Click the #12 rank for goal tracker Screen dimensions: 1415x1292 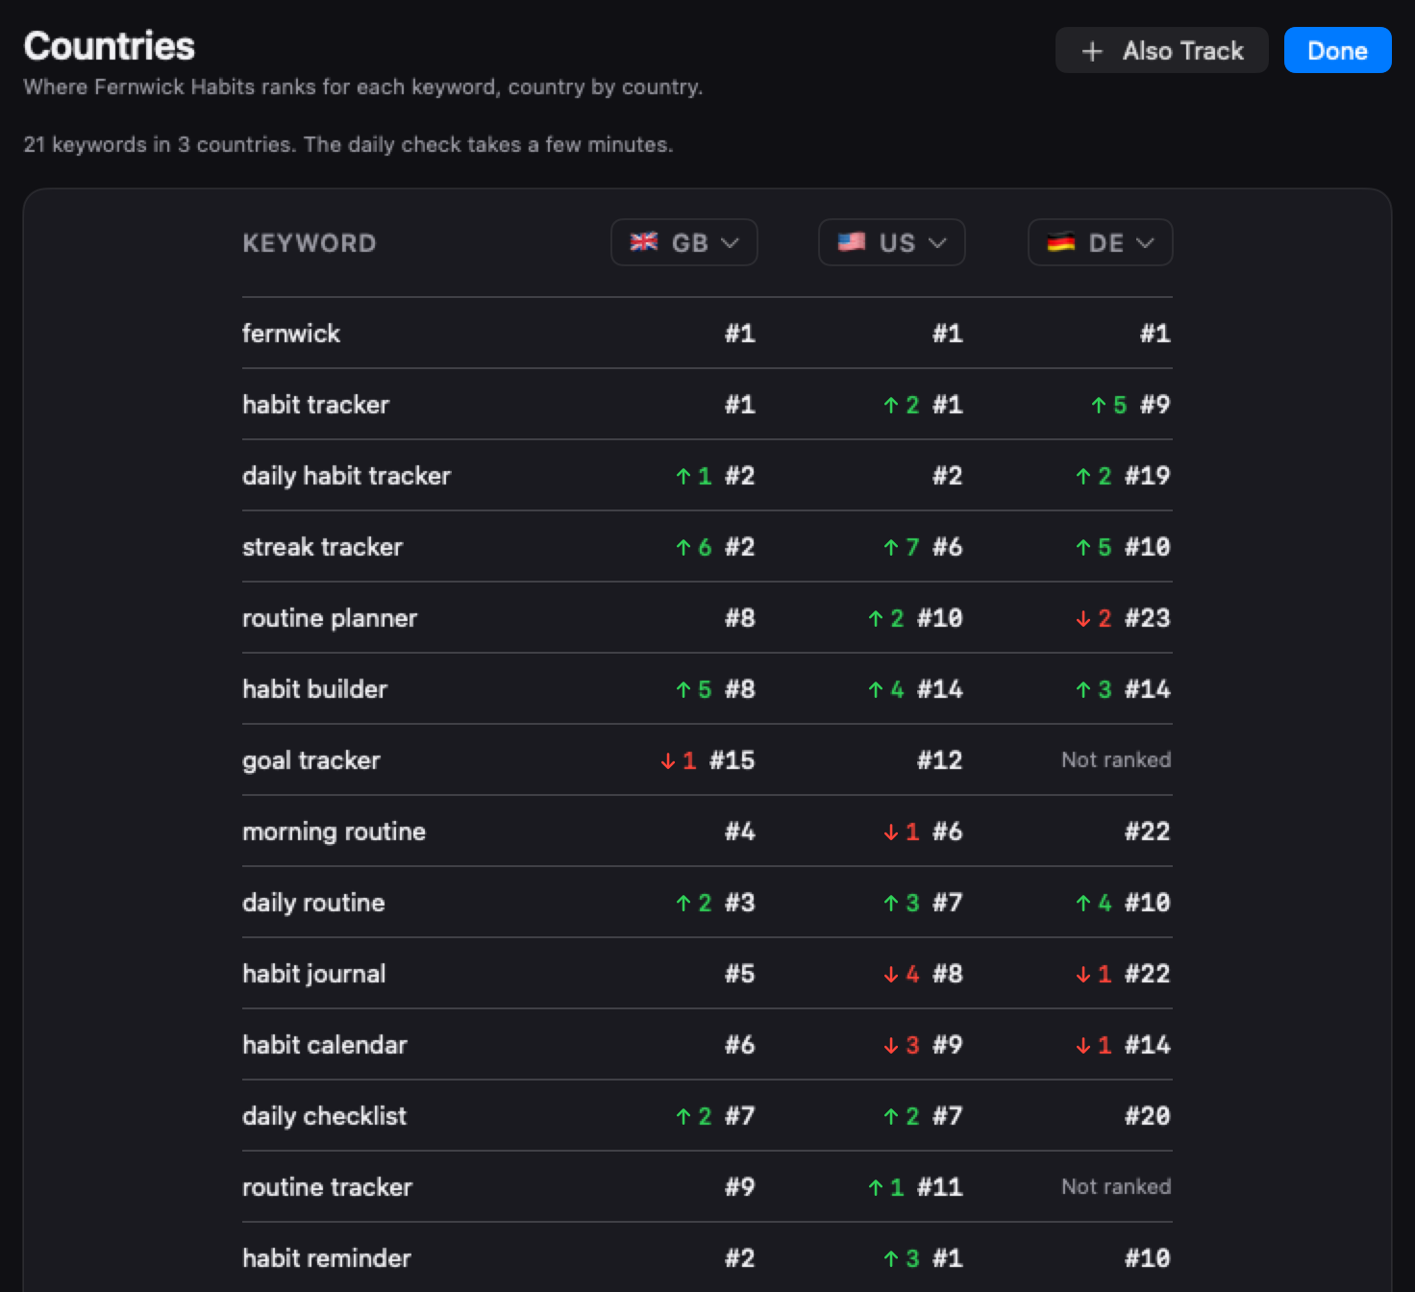coord(940,760)
